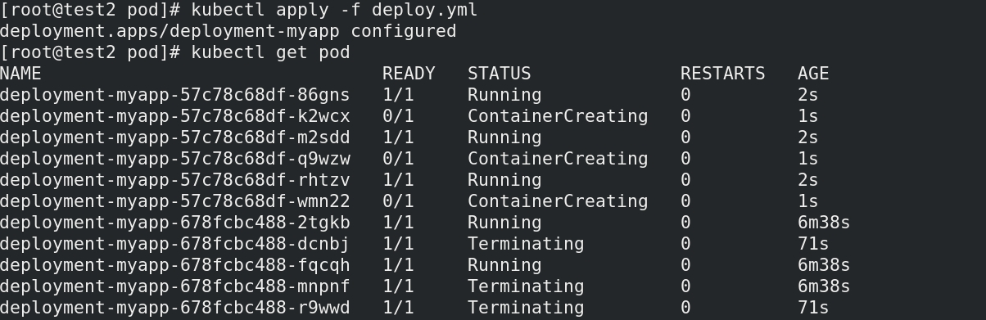Click the STATUS column header
Image resolution: width=986 pixels, height=320 pixels.
(500, 74)
